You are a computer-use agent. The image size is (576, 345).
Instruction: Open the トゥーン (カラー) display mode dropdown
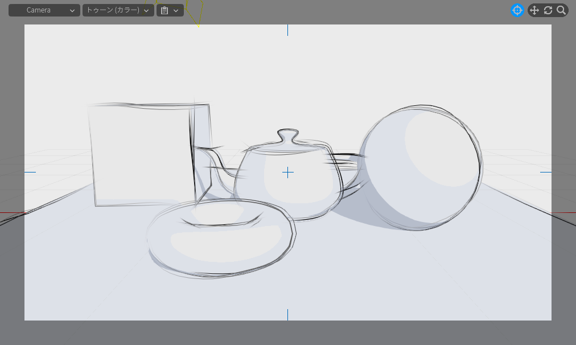[118, 10]
